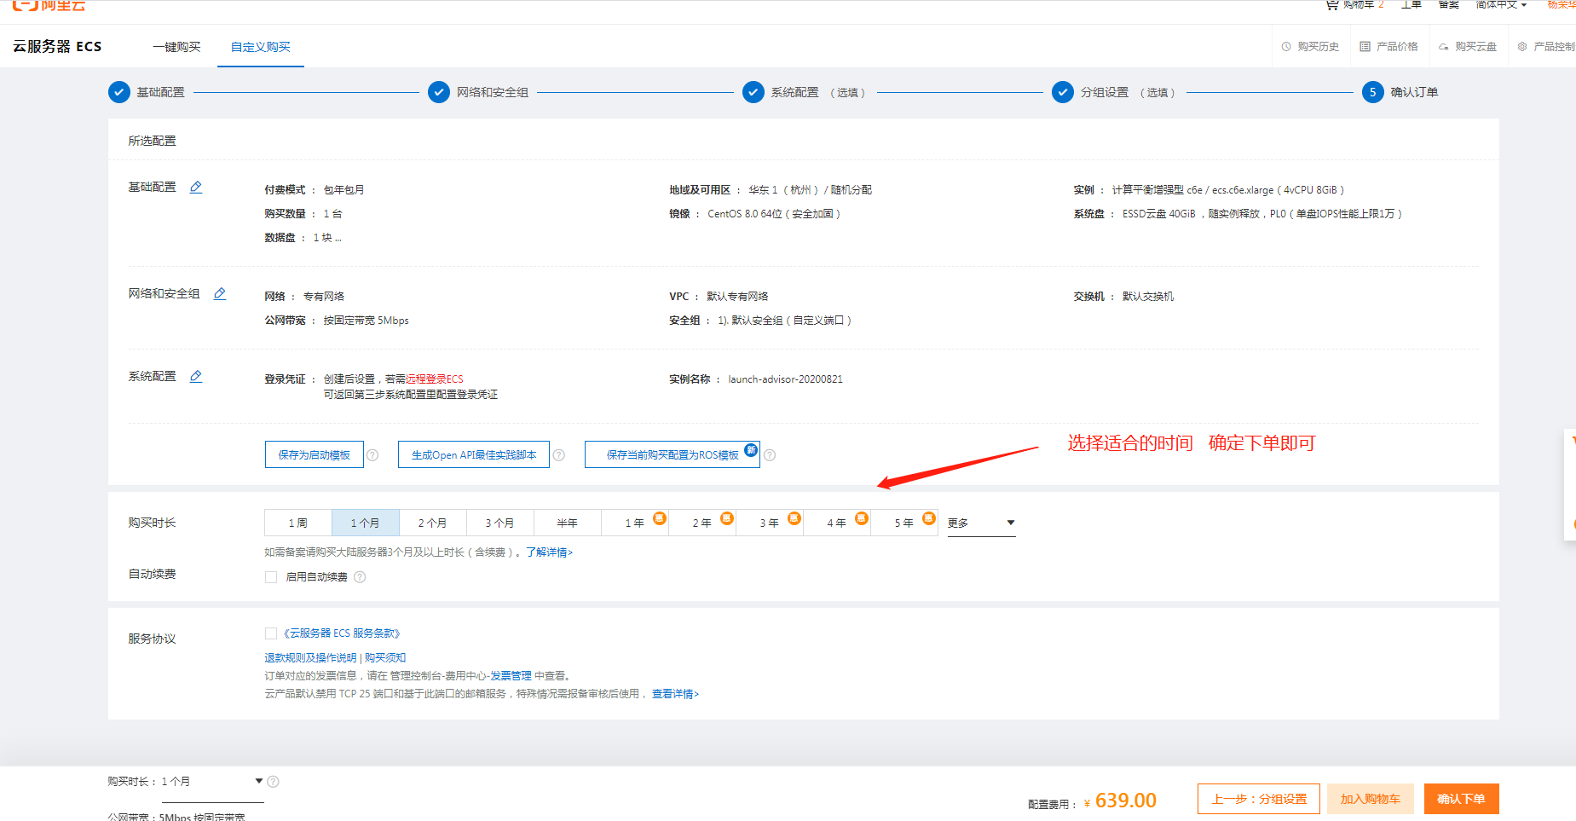The height and width of the screenshot is (821, 1576).
Task: Open the 简体中文 language dropdown
Action: click(x=1501, y=4)
